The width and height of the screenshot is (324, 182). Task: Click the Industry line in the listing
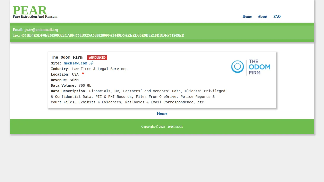(x=89, y=69)
